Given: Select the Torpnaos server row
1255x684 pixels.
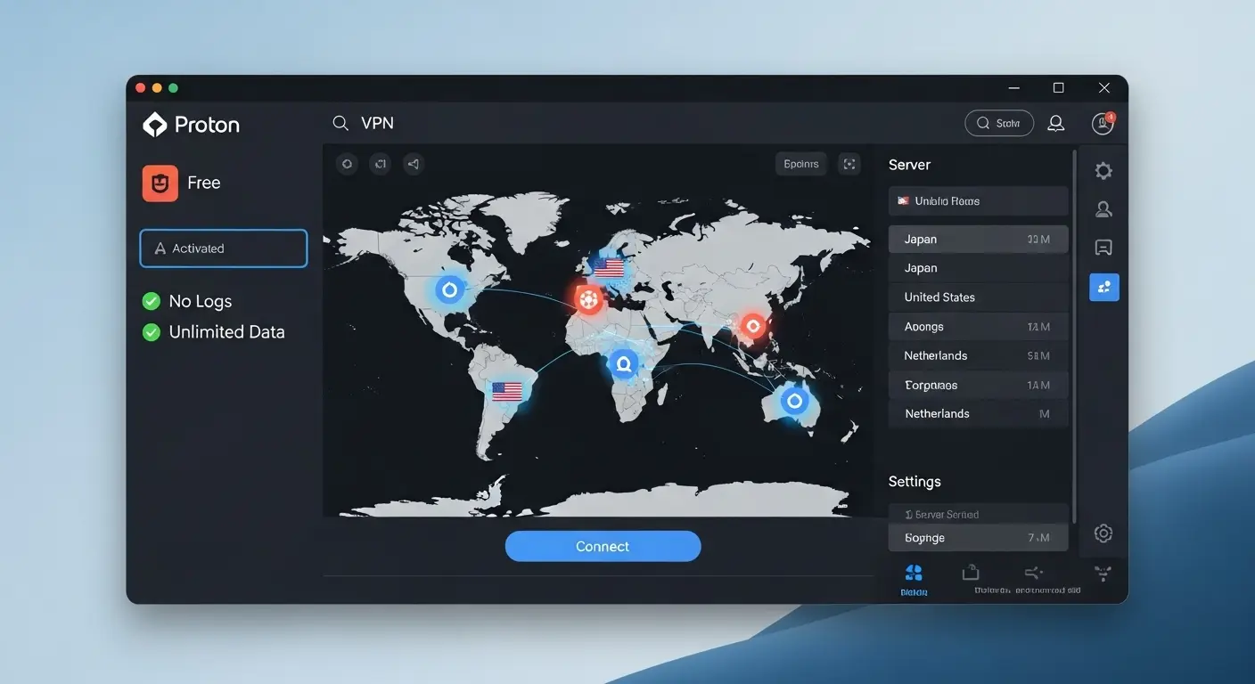Looking at the screenshot, I should click(978, 385).
